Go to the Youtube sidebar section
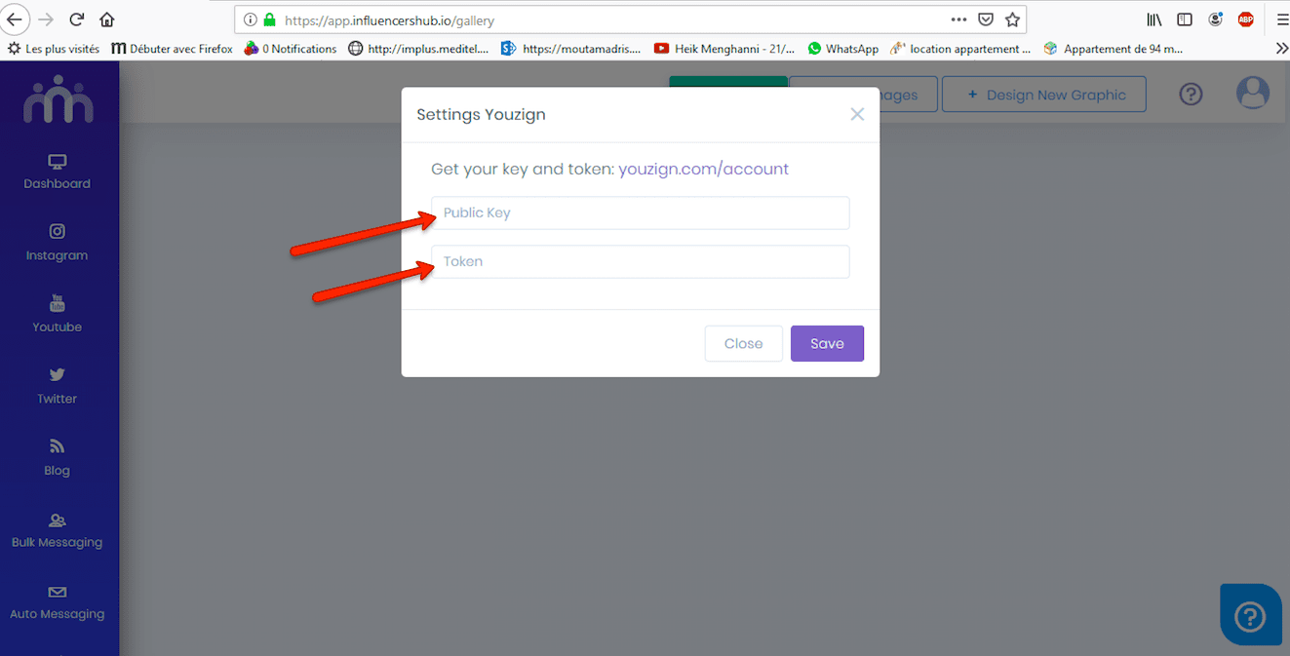The width and height of the screenshot is (1290, 656). 57,314
